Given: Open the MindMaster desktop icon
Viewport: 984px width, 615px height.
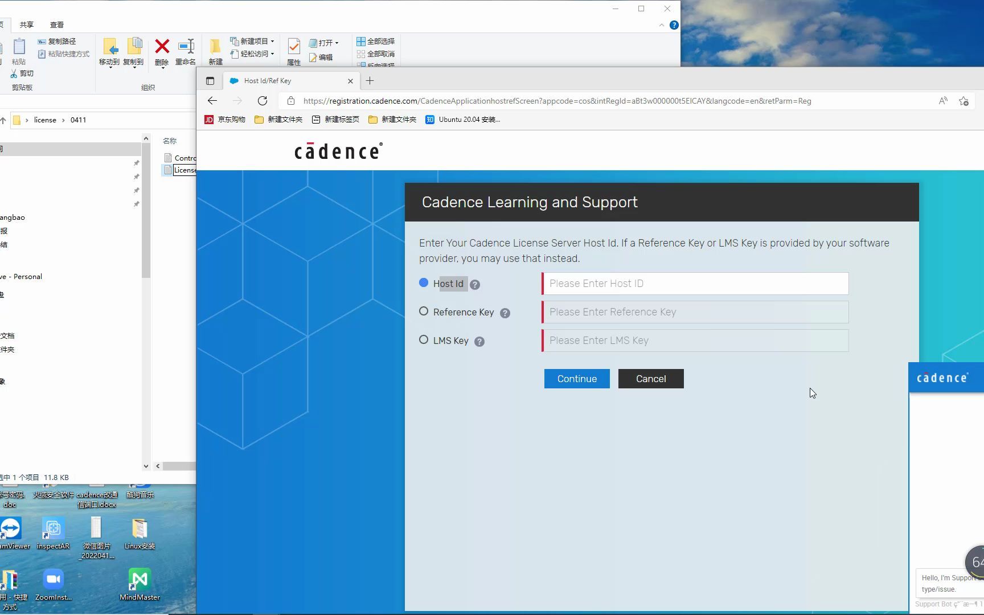Looking at the screenshot, I should coord(140,584).
